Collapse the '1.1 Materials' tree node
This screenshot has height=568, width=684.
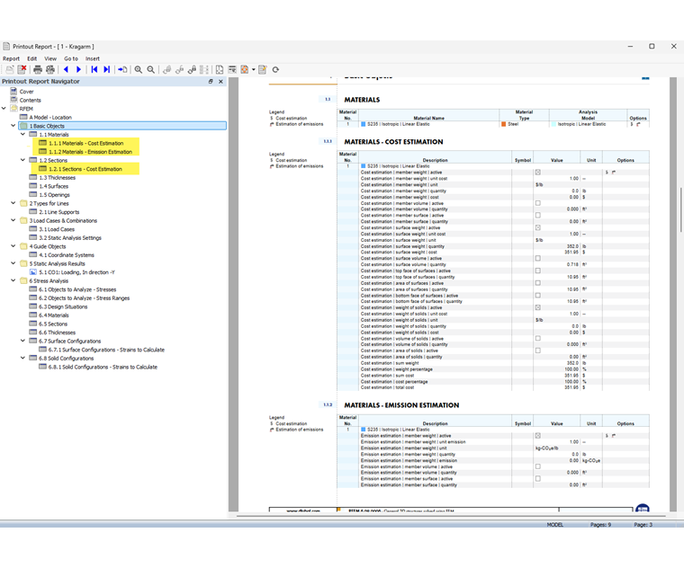point(22,134)
